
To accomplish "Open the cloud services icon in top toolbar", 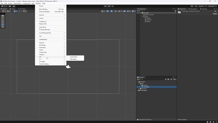I will (10, 6).
